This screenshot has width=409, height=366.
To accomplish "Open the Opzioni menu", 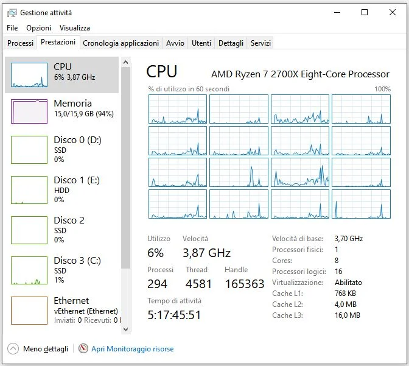I will pos(38,28).
